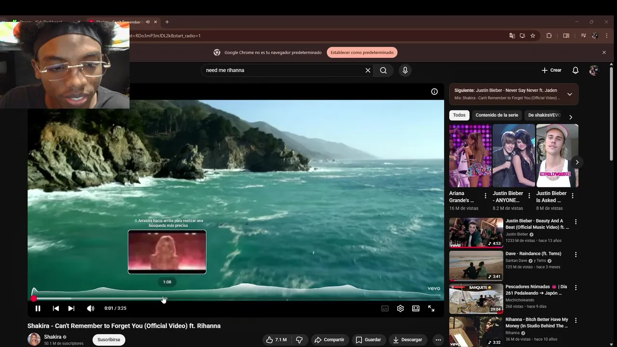
Task: Show next shorts with carousel arrow
Action: 577,162
